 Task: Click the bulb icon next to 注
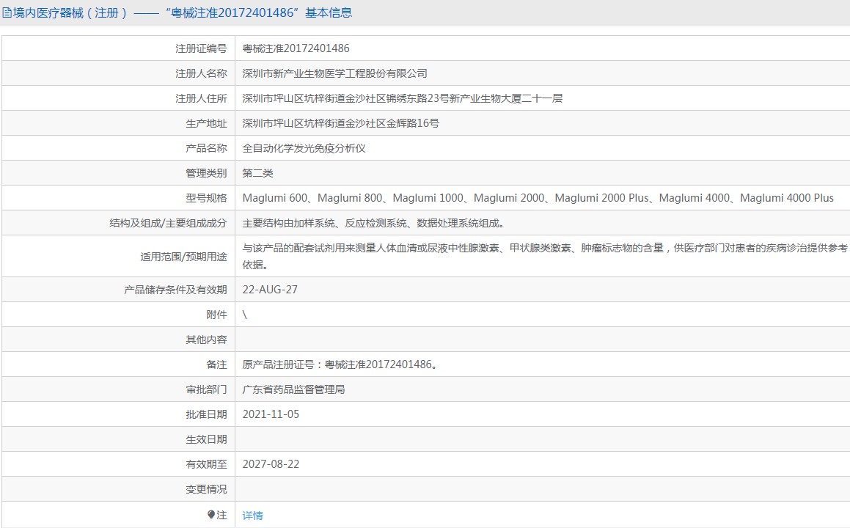(211, 515)
